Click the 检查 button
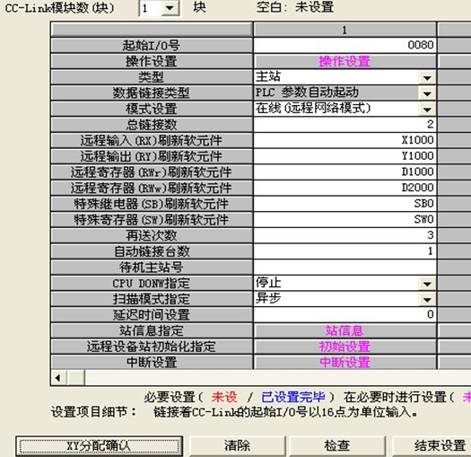 [337, 445]
